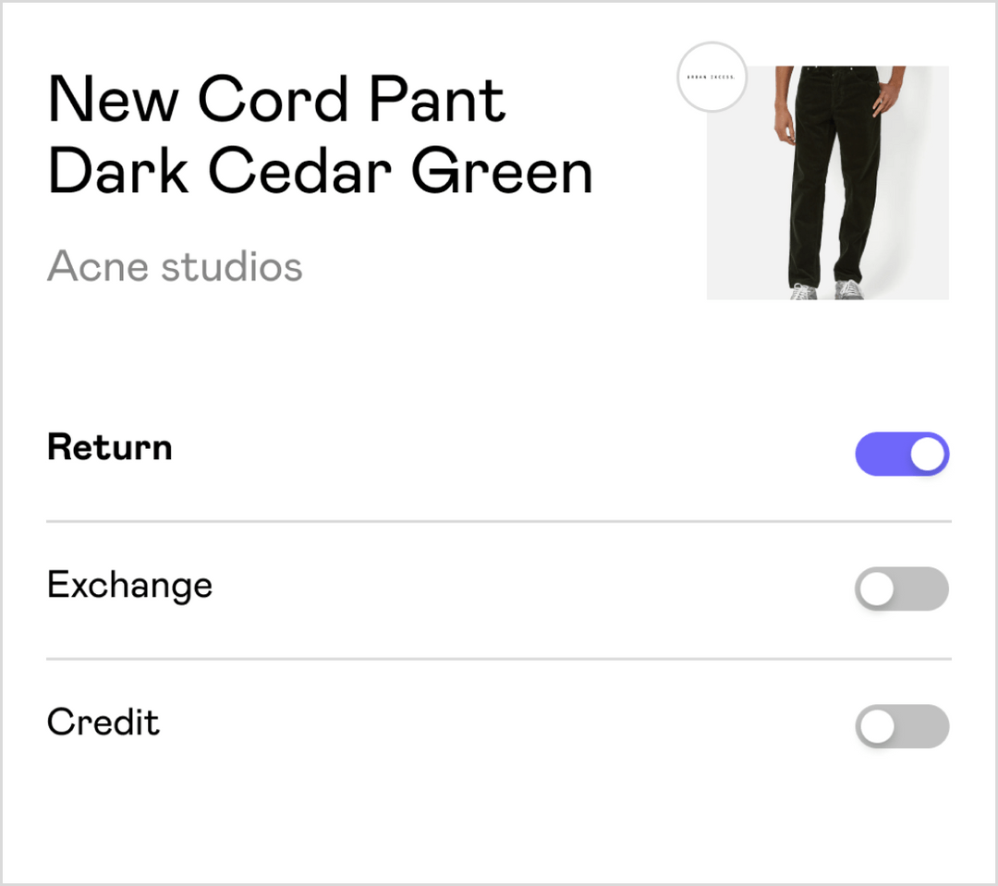Click the model's hand resting on pocket
998x886 pixels.
[x=881, y=99]
